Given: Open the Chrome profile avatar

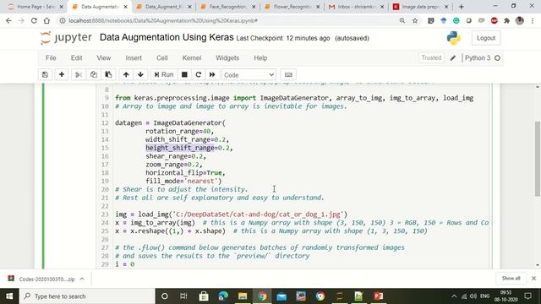Looking at the screenshot, I should click(x=520, y=20).
